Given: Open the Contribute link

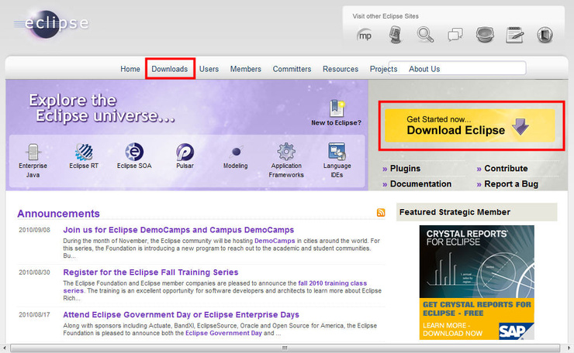Looking at the screenshot, I should tap(506, 169).
